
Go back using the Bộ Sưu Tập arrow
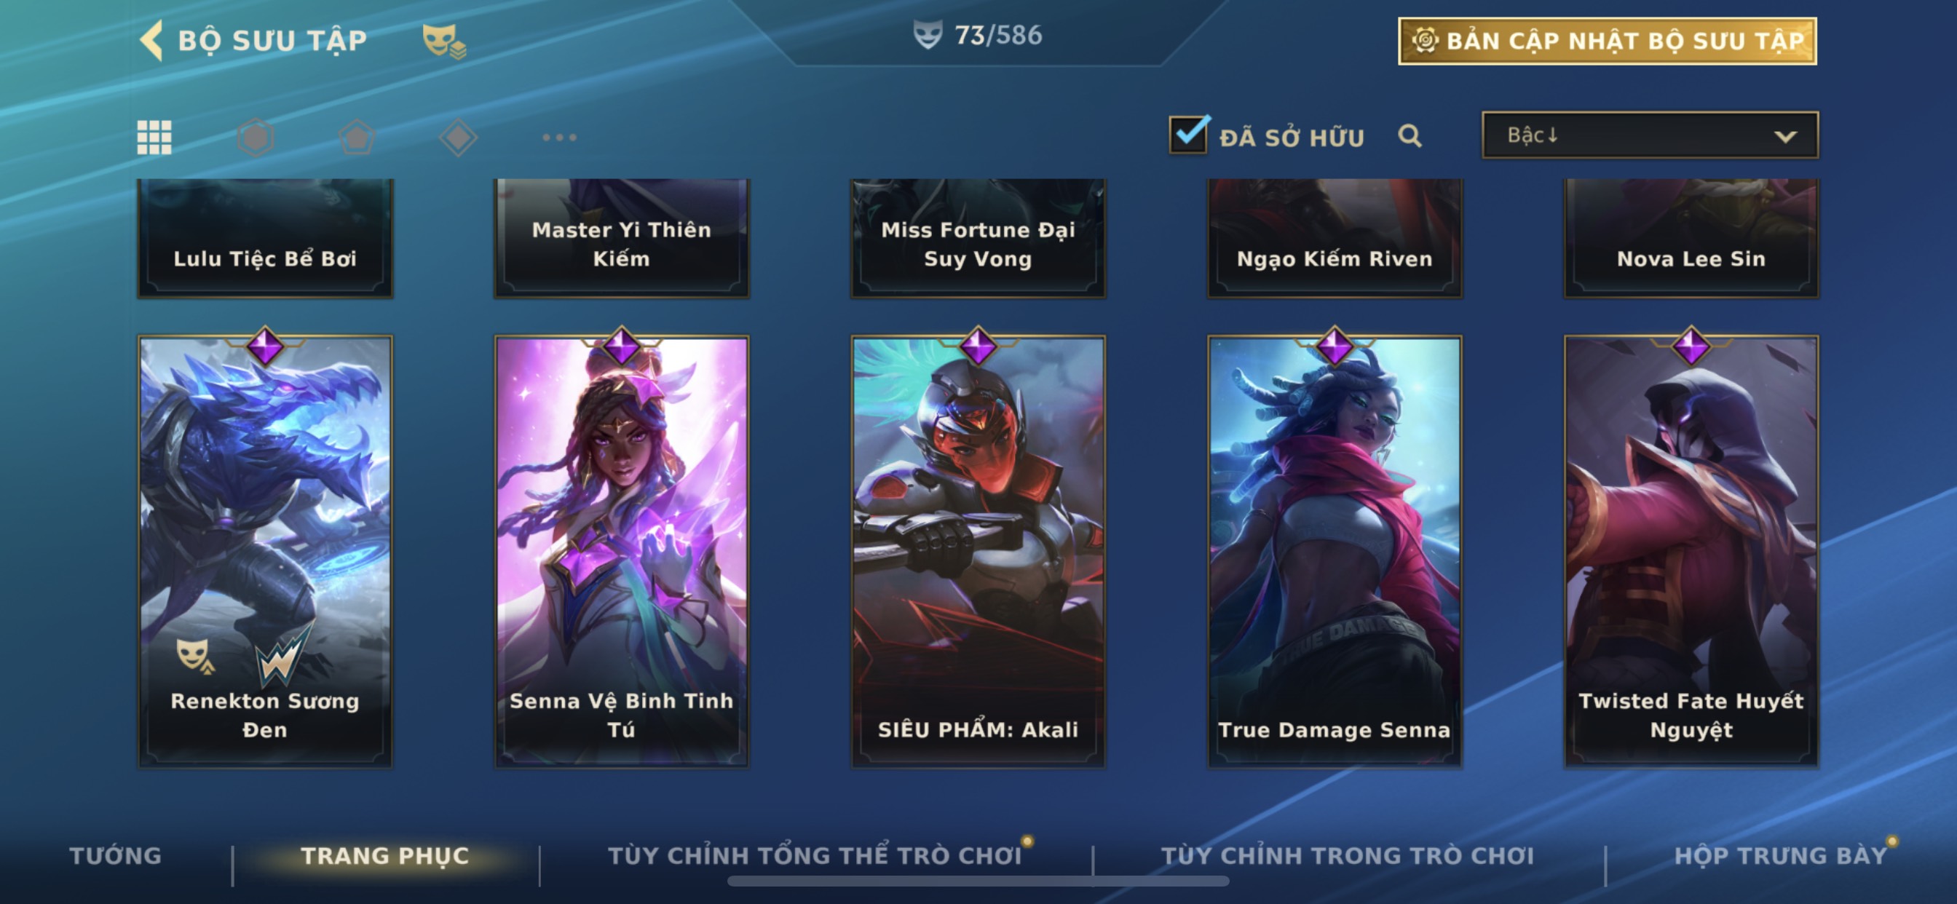[151, 39]
